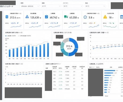The height and width of the screenshot is (102, 123).
Task: Click the green down arrow next to -14
Action: point(113,23)
